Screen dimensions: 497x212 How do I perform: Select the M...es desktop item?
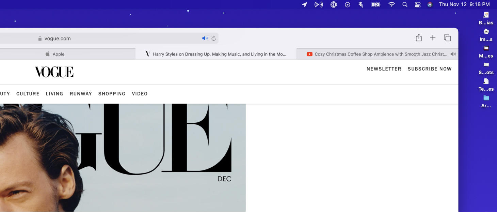coord(486,51)
